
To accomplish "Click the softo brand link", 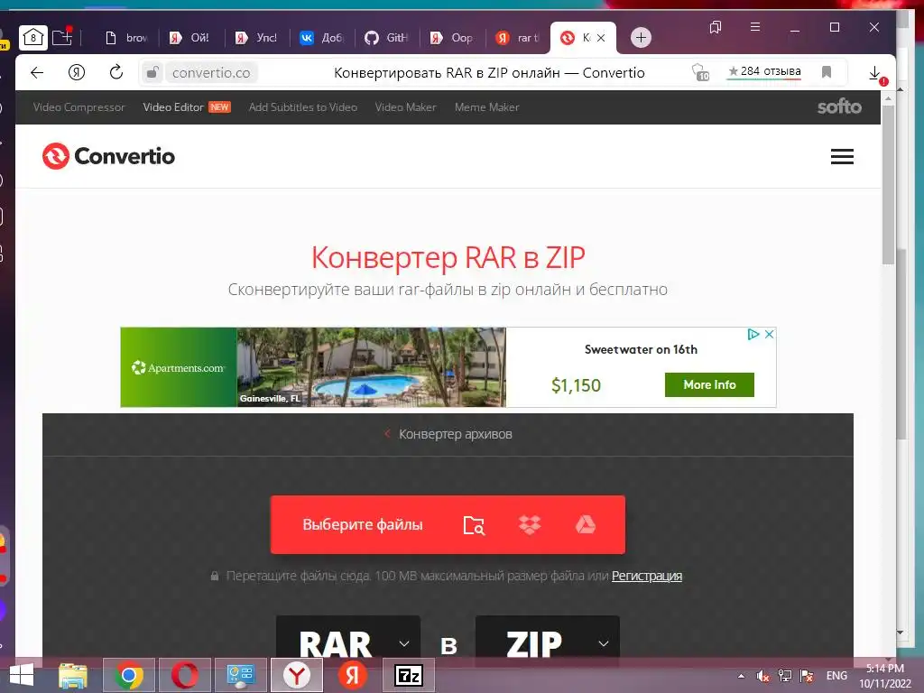I will click(x=839, y=106).
